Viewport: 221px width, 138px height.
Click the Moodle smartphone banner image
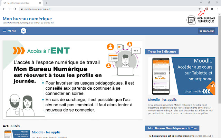coord(182,76)
